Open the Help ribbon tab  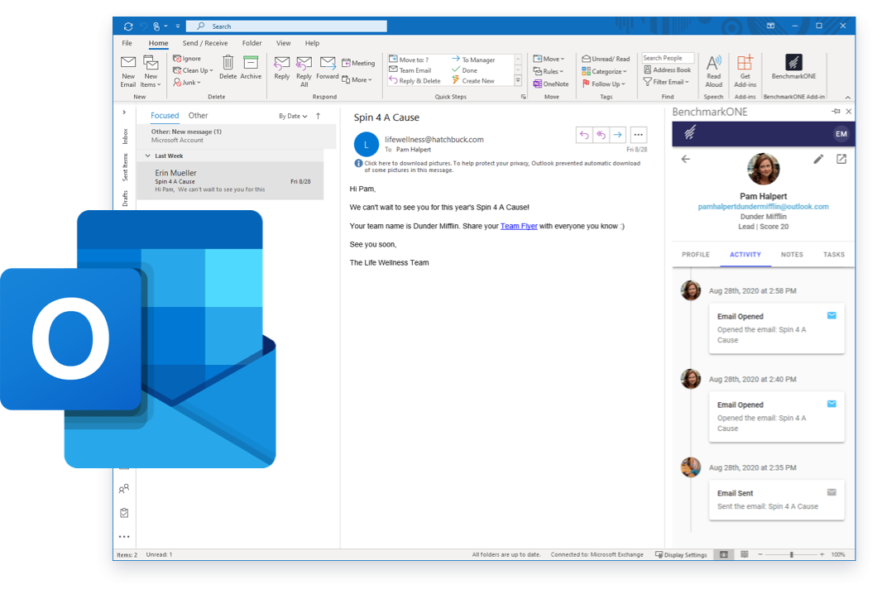coord(312,43)
